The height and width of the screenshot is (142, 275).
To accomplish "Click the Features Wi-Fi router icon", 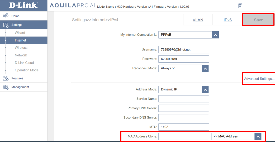I will pyautogui.click(x=6, y=78).
